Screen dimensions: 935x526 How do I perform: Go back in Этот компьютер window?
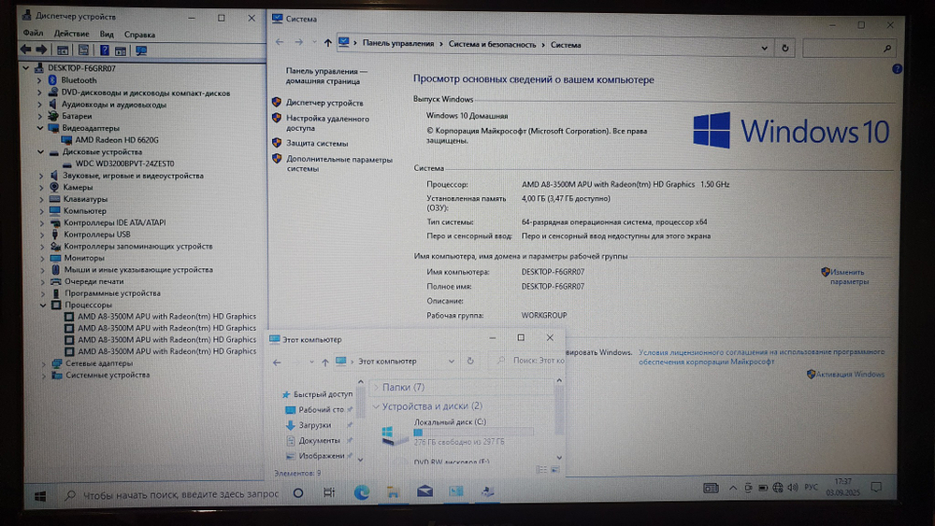[278, 362]
